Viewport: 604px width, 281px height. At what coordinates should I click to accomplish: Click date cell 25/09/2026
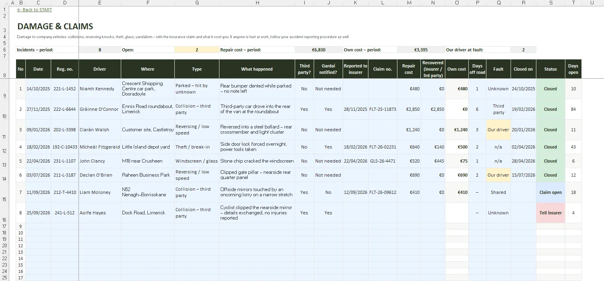(38, 213)
